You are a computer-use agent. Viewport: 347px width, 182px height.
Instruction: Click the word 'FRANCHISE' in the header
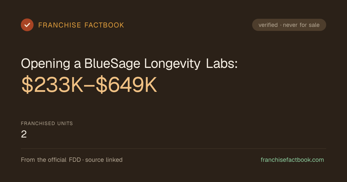pos(60,25)
